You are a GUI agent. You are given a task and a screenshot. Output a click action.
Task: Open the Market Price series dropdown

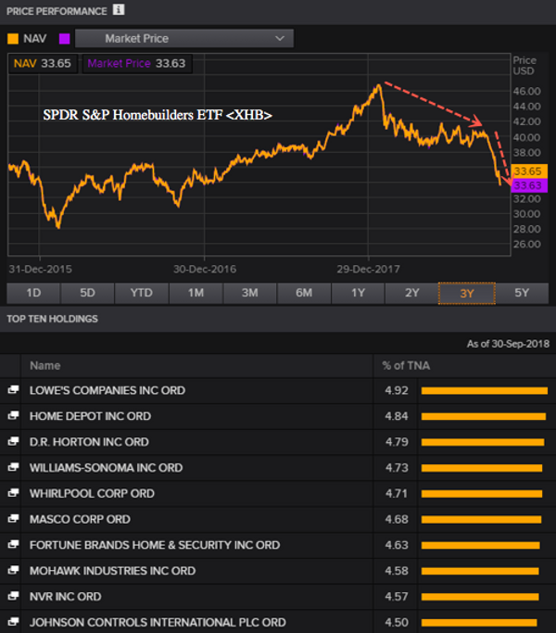click(x=184, y=38)
